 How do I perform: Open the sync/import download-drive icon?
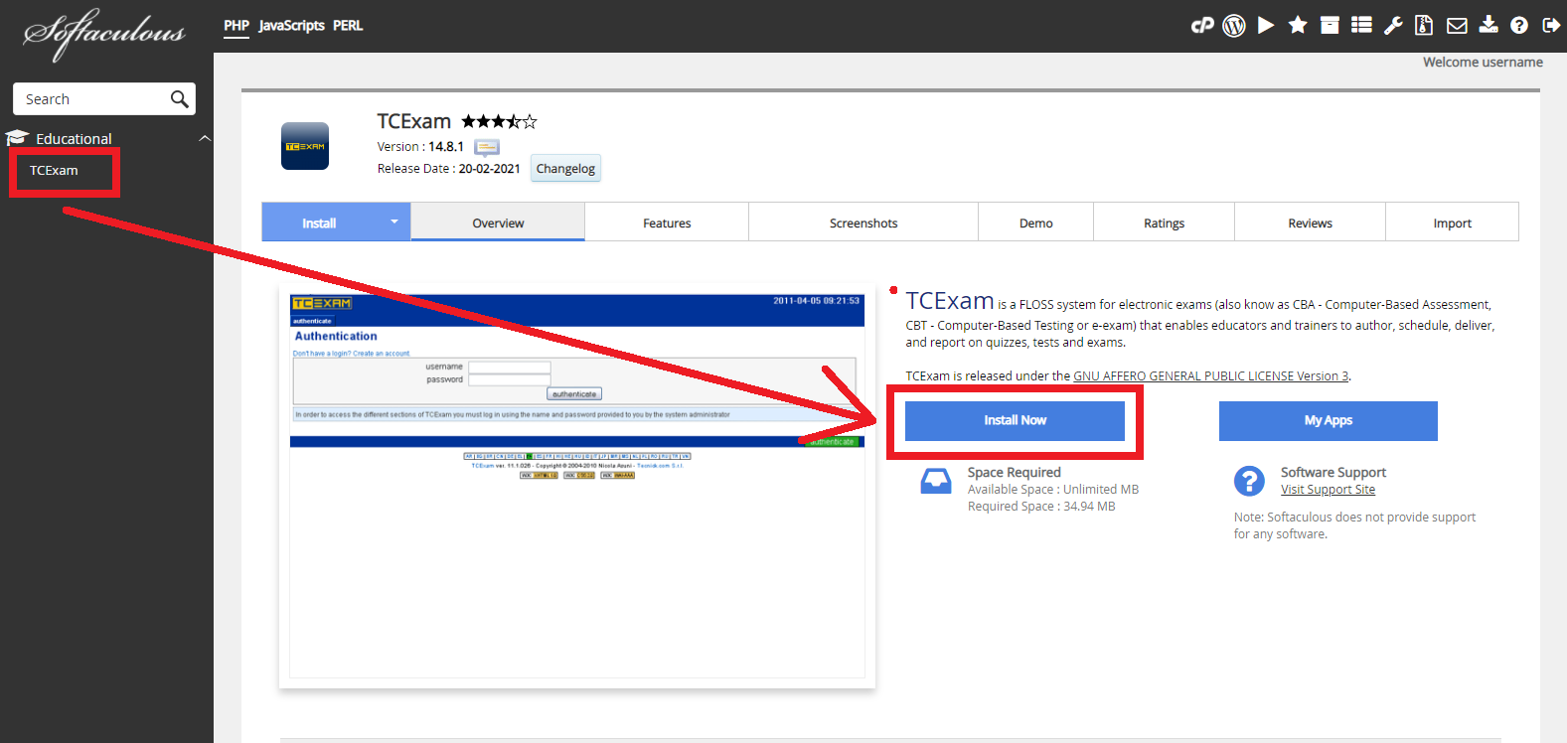click(1489, 26)
